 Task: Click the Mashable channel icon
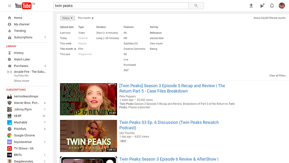tap(10, 122)
